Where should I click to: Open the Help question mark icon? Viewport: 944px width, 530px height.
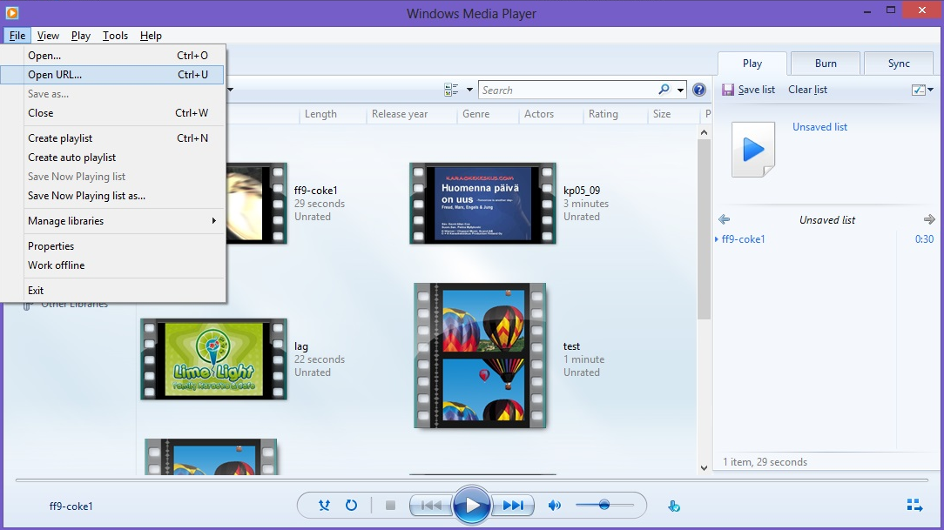pos(698,90)
